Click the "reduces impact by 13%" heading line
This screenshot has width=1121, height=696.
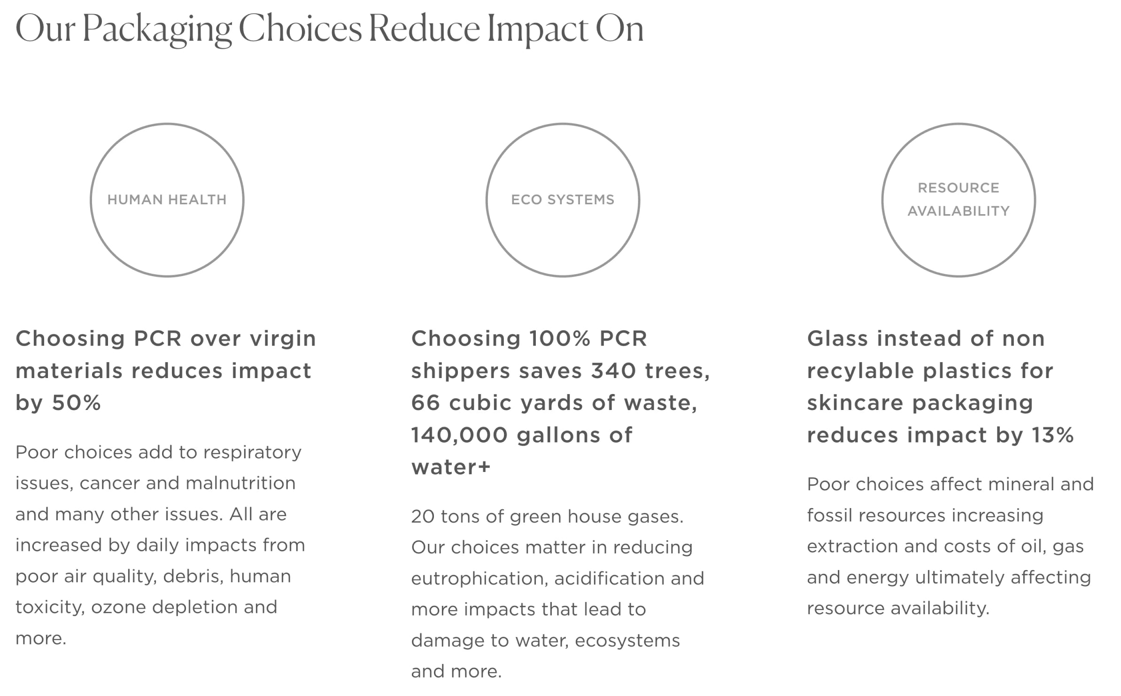point(940,435)
